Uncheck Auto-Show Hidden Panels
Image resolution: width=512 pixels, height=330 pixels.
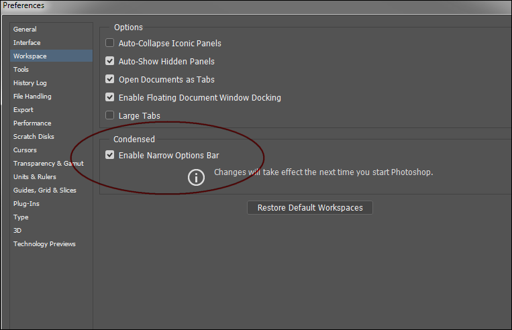pyautogui.click(x=110, y=61)
